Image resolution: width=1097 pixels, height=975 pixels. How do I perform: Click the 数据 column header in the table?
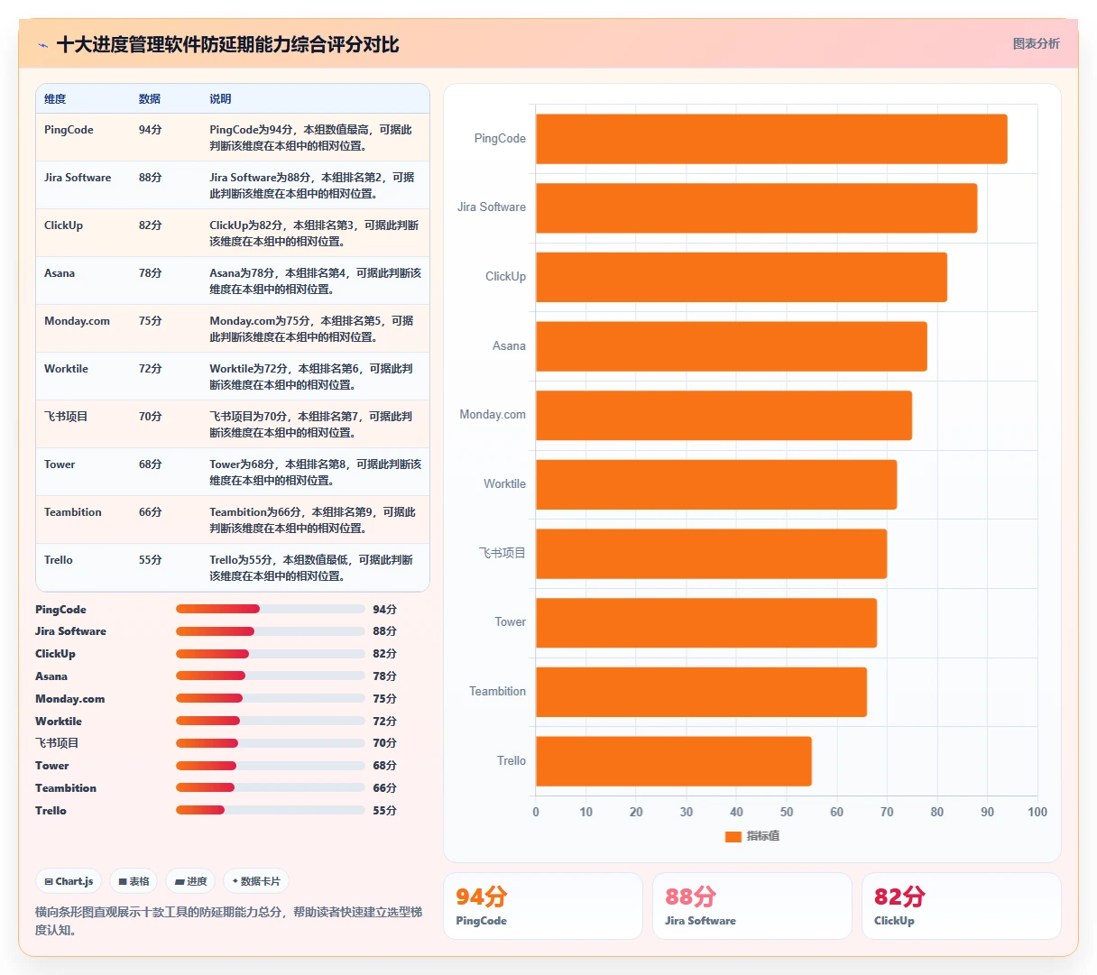coord(150,99)
